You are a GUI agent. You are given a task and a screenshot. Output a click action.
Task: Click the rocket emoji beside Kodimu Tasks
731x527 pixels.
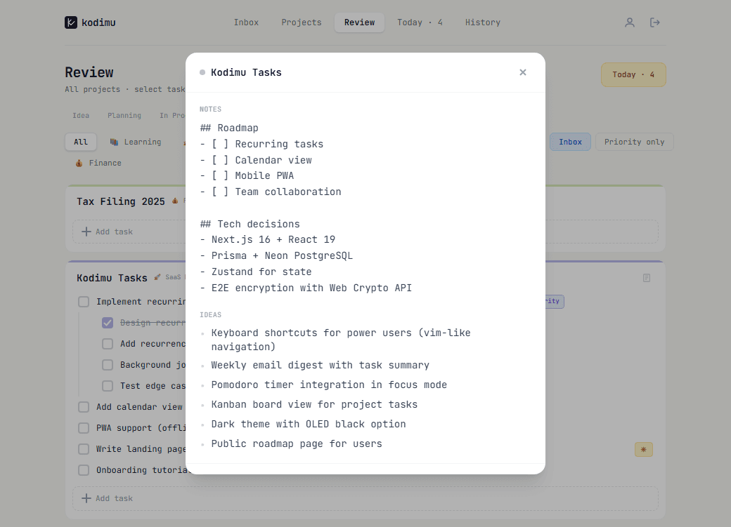pyautogui.click(x=156, y=277)
